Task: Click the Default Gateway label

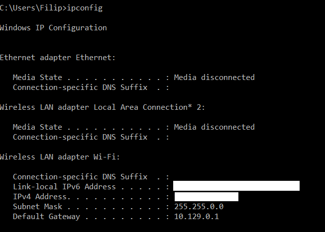Action: click(46, 217)
